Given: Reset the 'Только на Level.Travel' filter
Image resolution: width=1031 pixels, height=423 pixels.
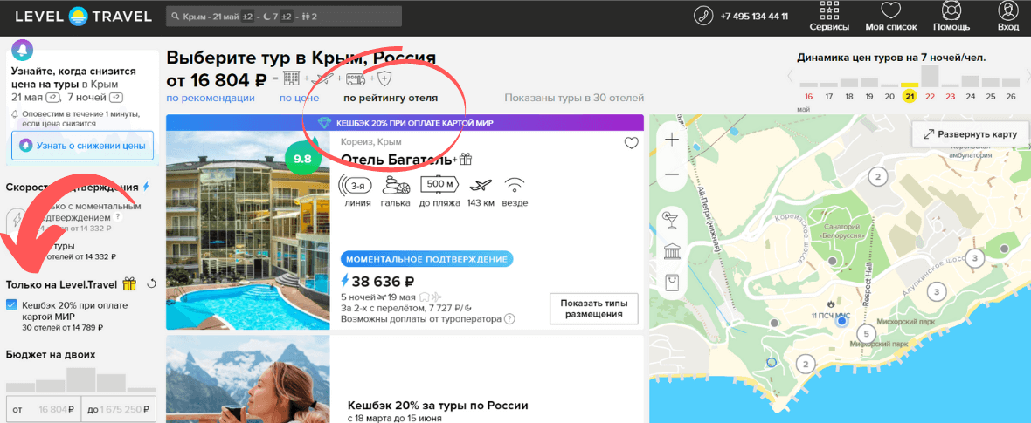Looking at the screenshot, I should (x=152, y=283).
